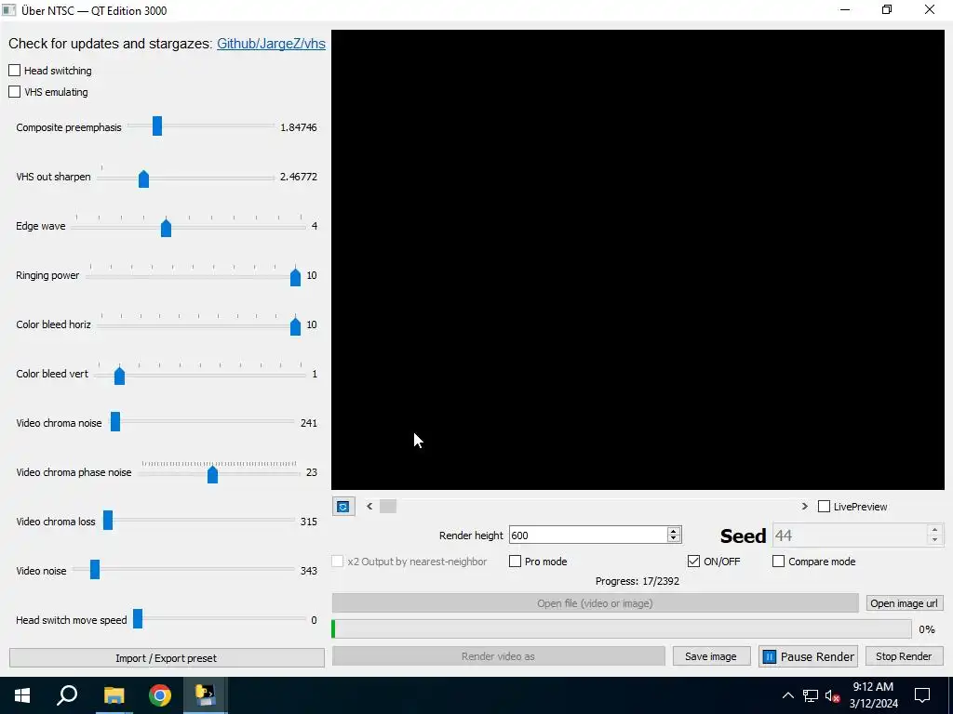Click Open image url button
This screenshot has width=953, height=714.
(x=905, y=602)
